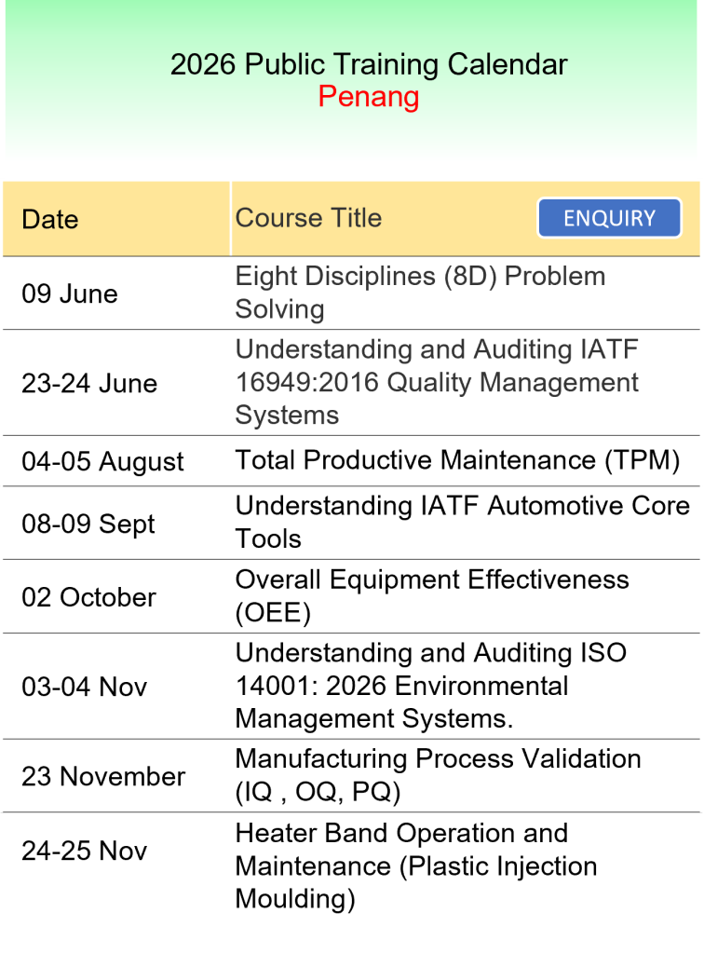704x954 pixels.
Task: Click the Date column header
Action: tap(50, 220)
